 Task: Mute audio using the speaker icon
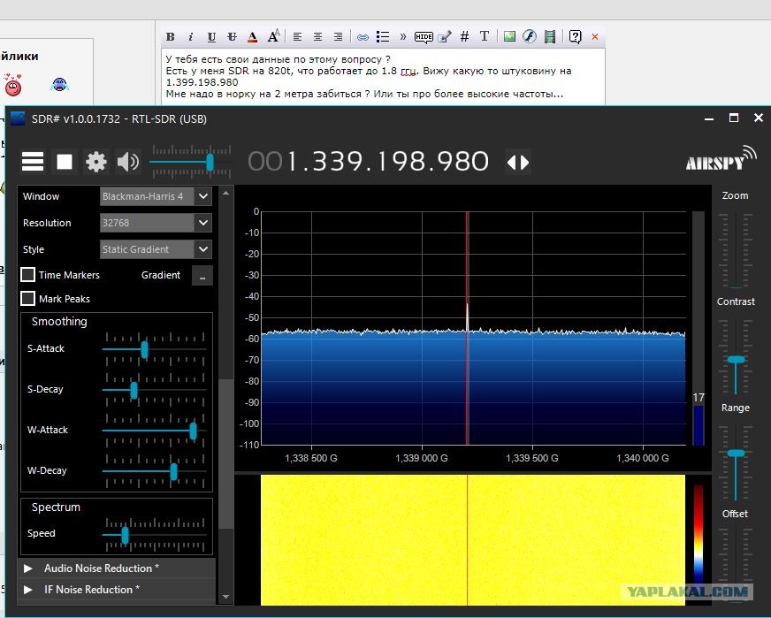coord(128,161)
